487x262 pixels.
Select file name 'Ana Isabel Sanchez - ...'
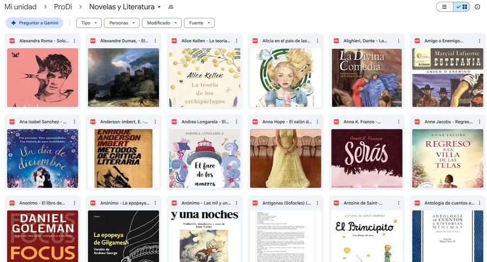pos(43,122)
